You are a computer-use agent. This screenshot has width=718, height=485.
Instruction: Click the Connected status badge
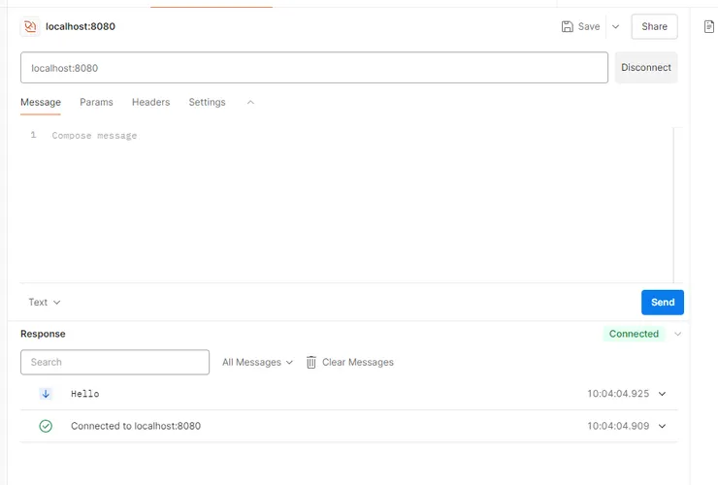(x=634, y=334)
